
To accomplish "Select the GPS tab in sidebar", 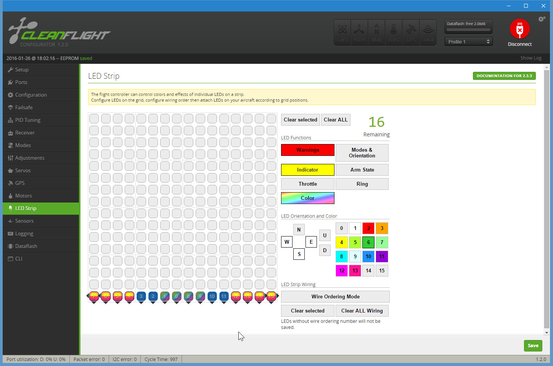I will 41,183.
